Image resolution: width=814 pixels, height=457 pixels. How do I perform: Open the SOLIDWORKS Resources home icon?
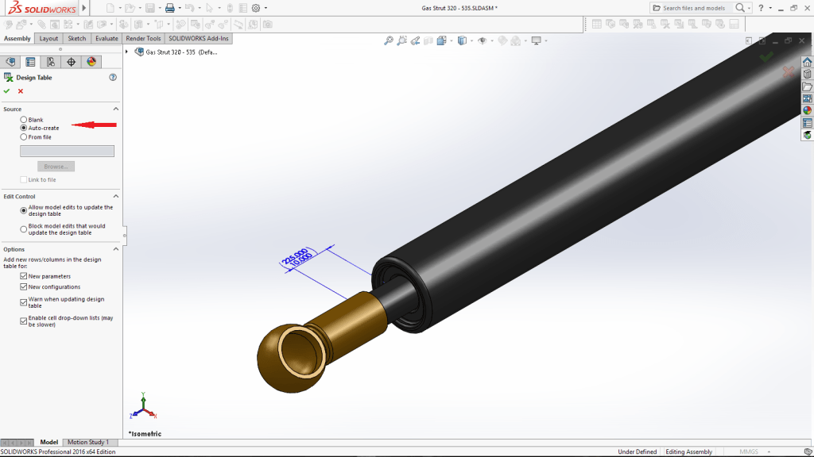[807, 62]
